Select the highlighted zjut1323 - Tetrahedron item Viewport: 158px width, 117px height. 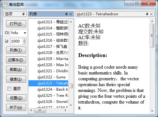coord(48,83)
